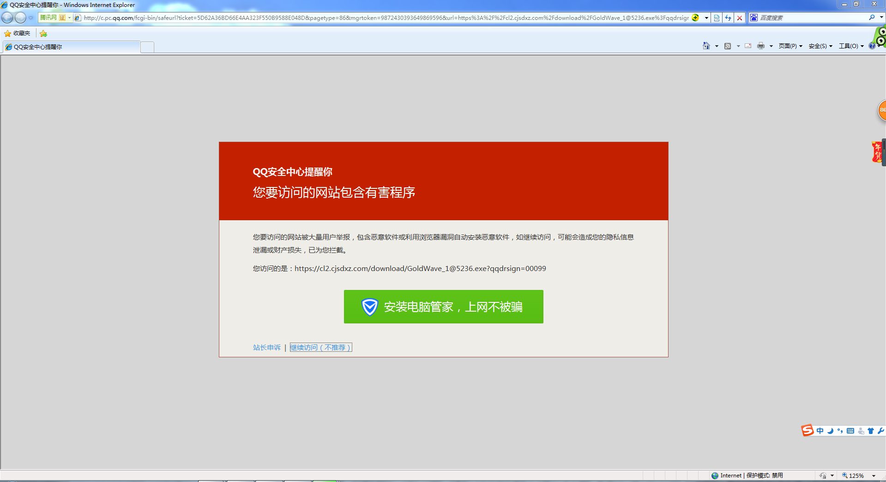This screenshot has height=482, width=886.
Task: Click 继续访问（不推荐）link
Action: click(321, 347)
